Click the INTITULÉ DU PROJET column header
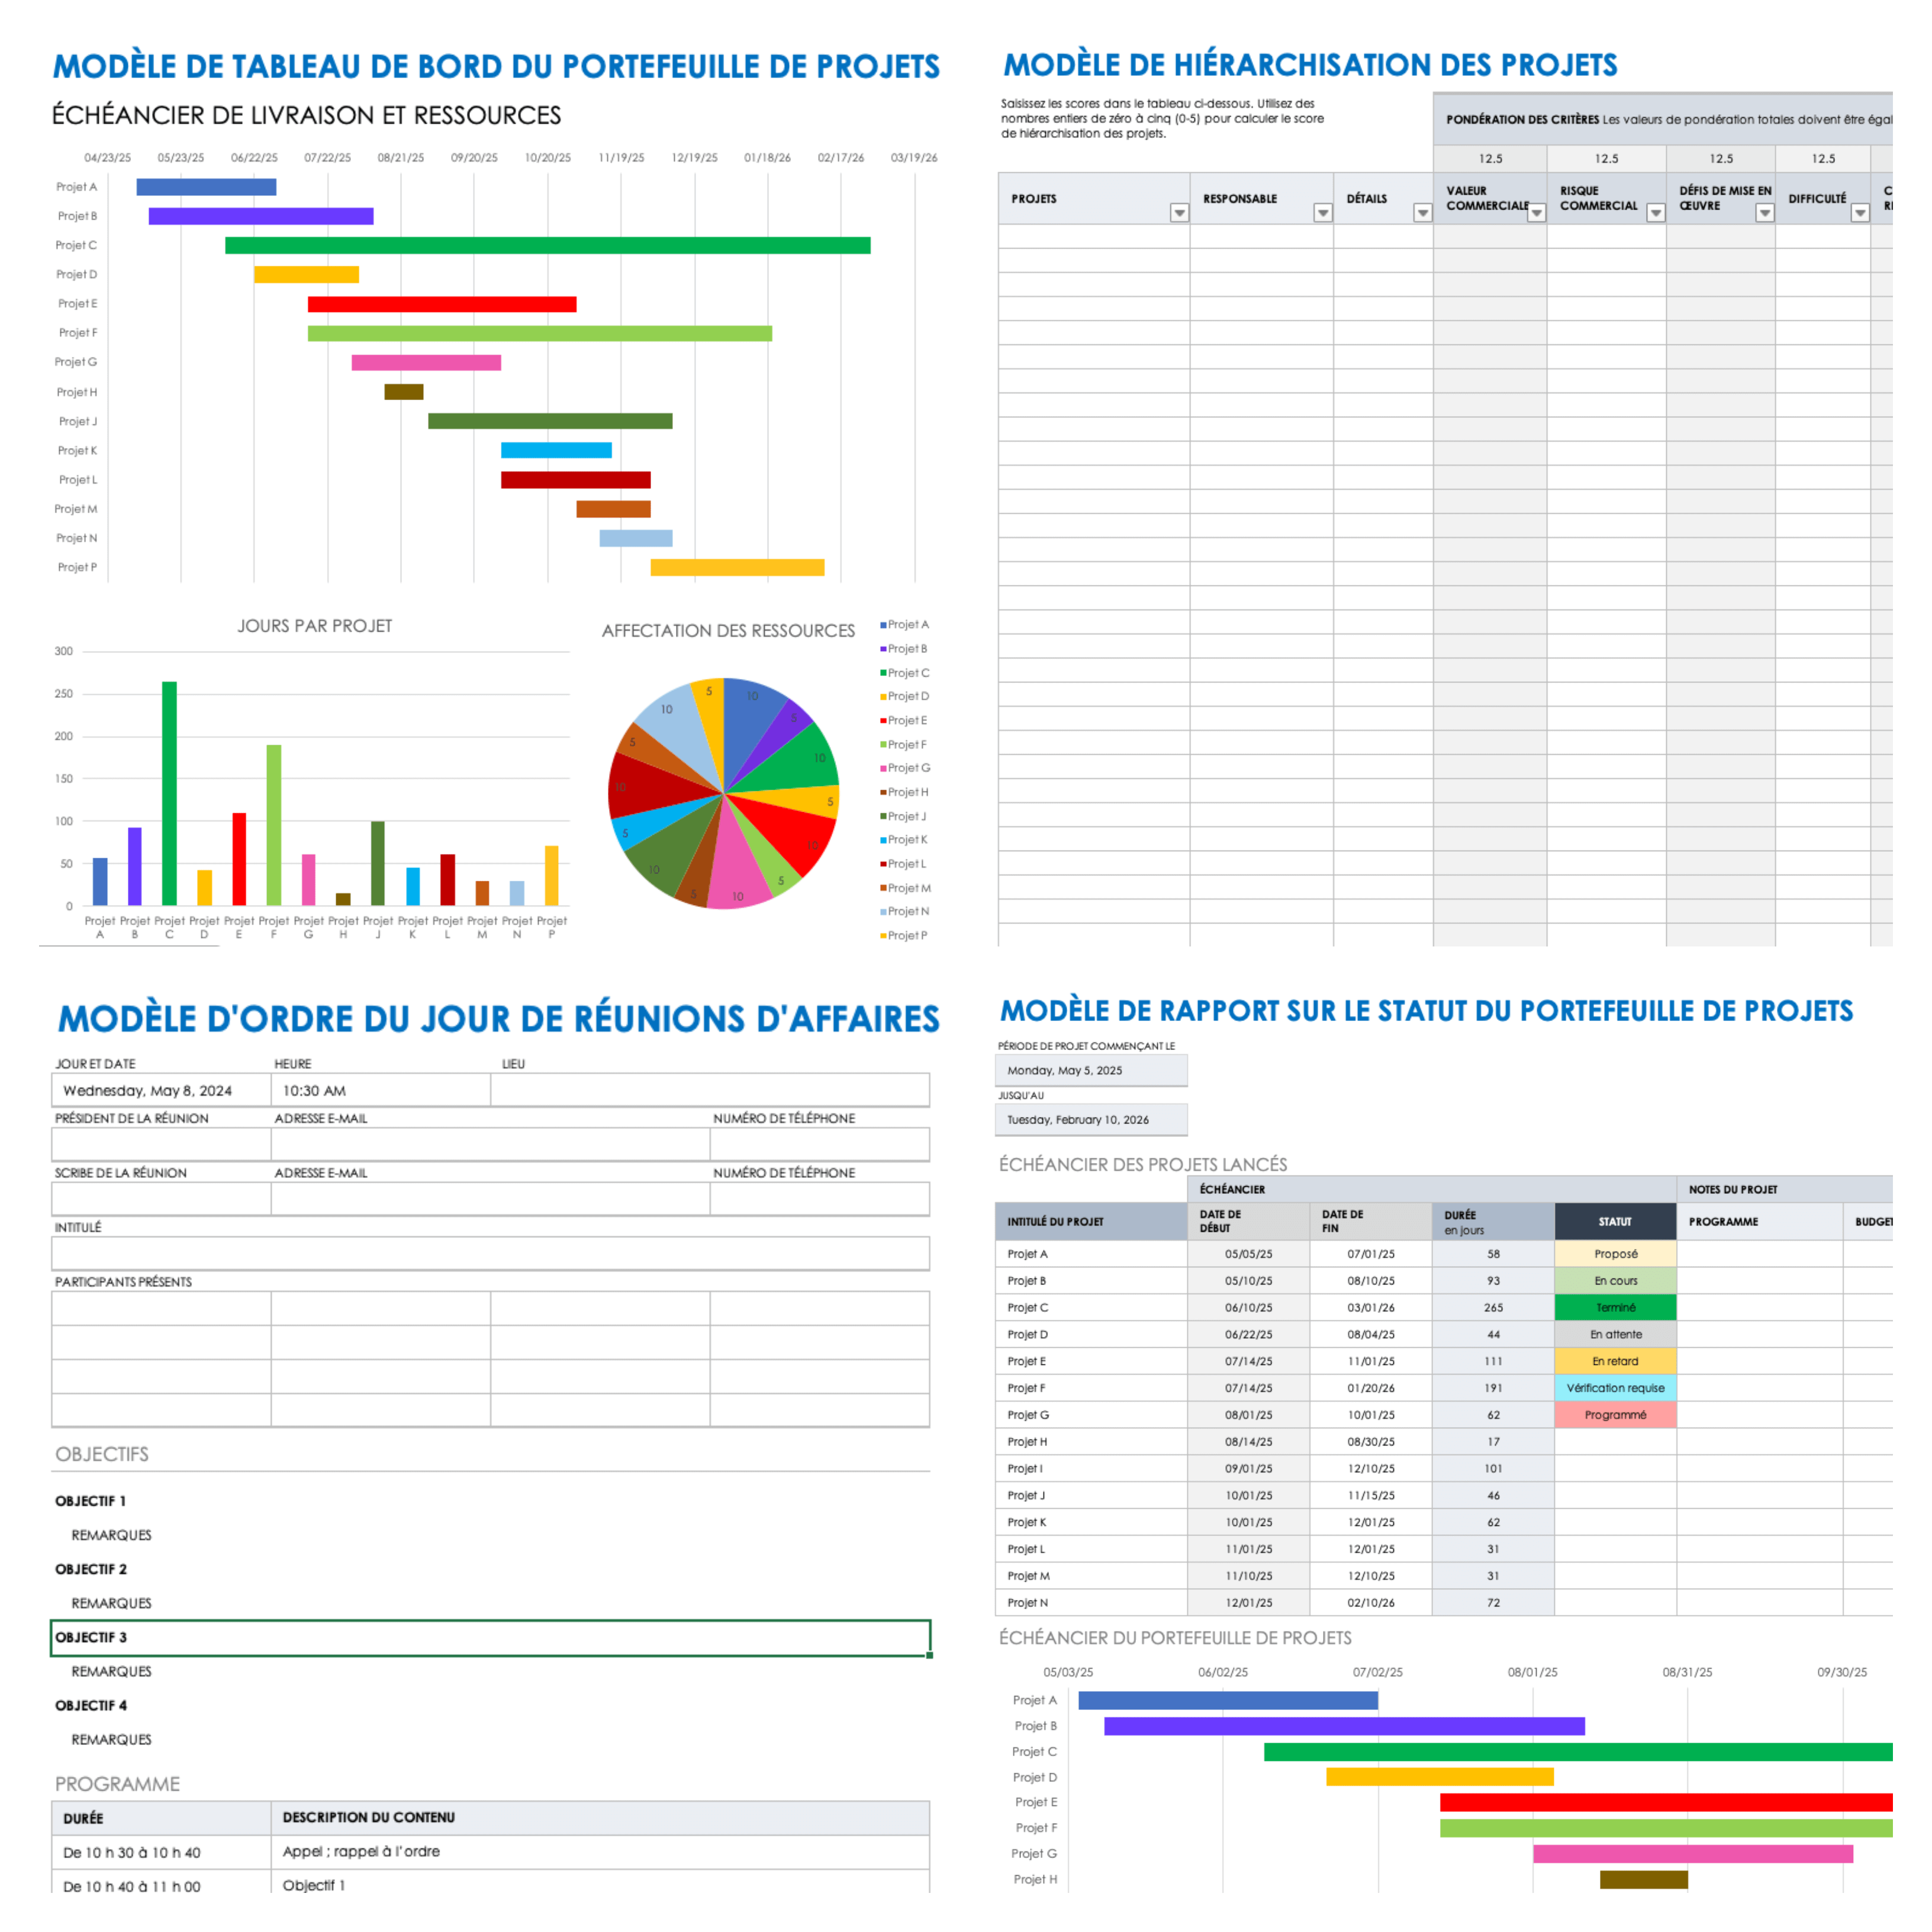 click(1091, 1221)
